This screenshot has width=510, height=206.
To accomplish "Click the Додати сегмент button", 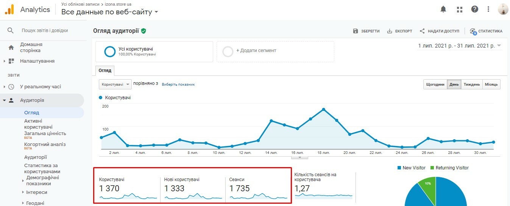I will [256, 51].
